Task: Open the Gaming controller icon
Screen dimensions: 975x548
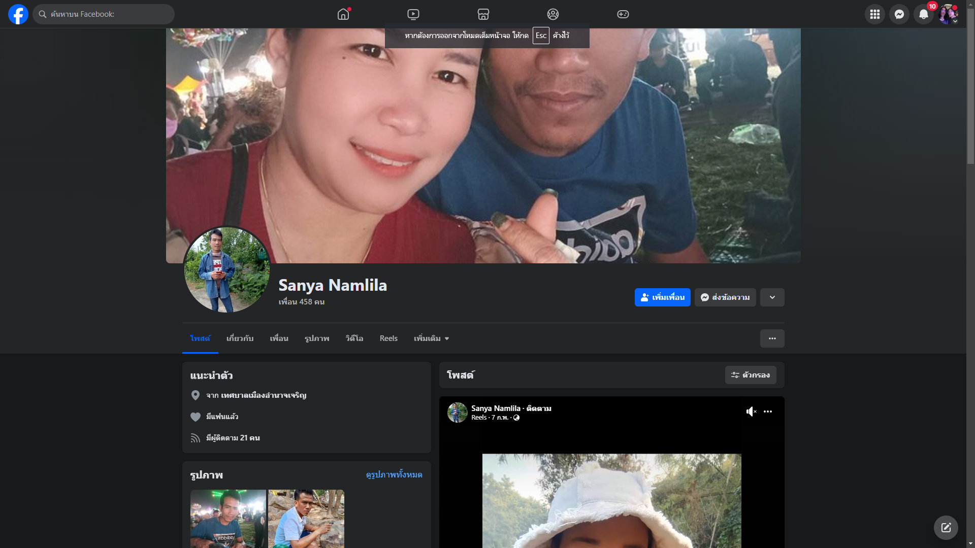Action: point(623,14)
